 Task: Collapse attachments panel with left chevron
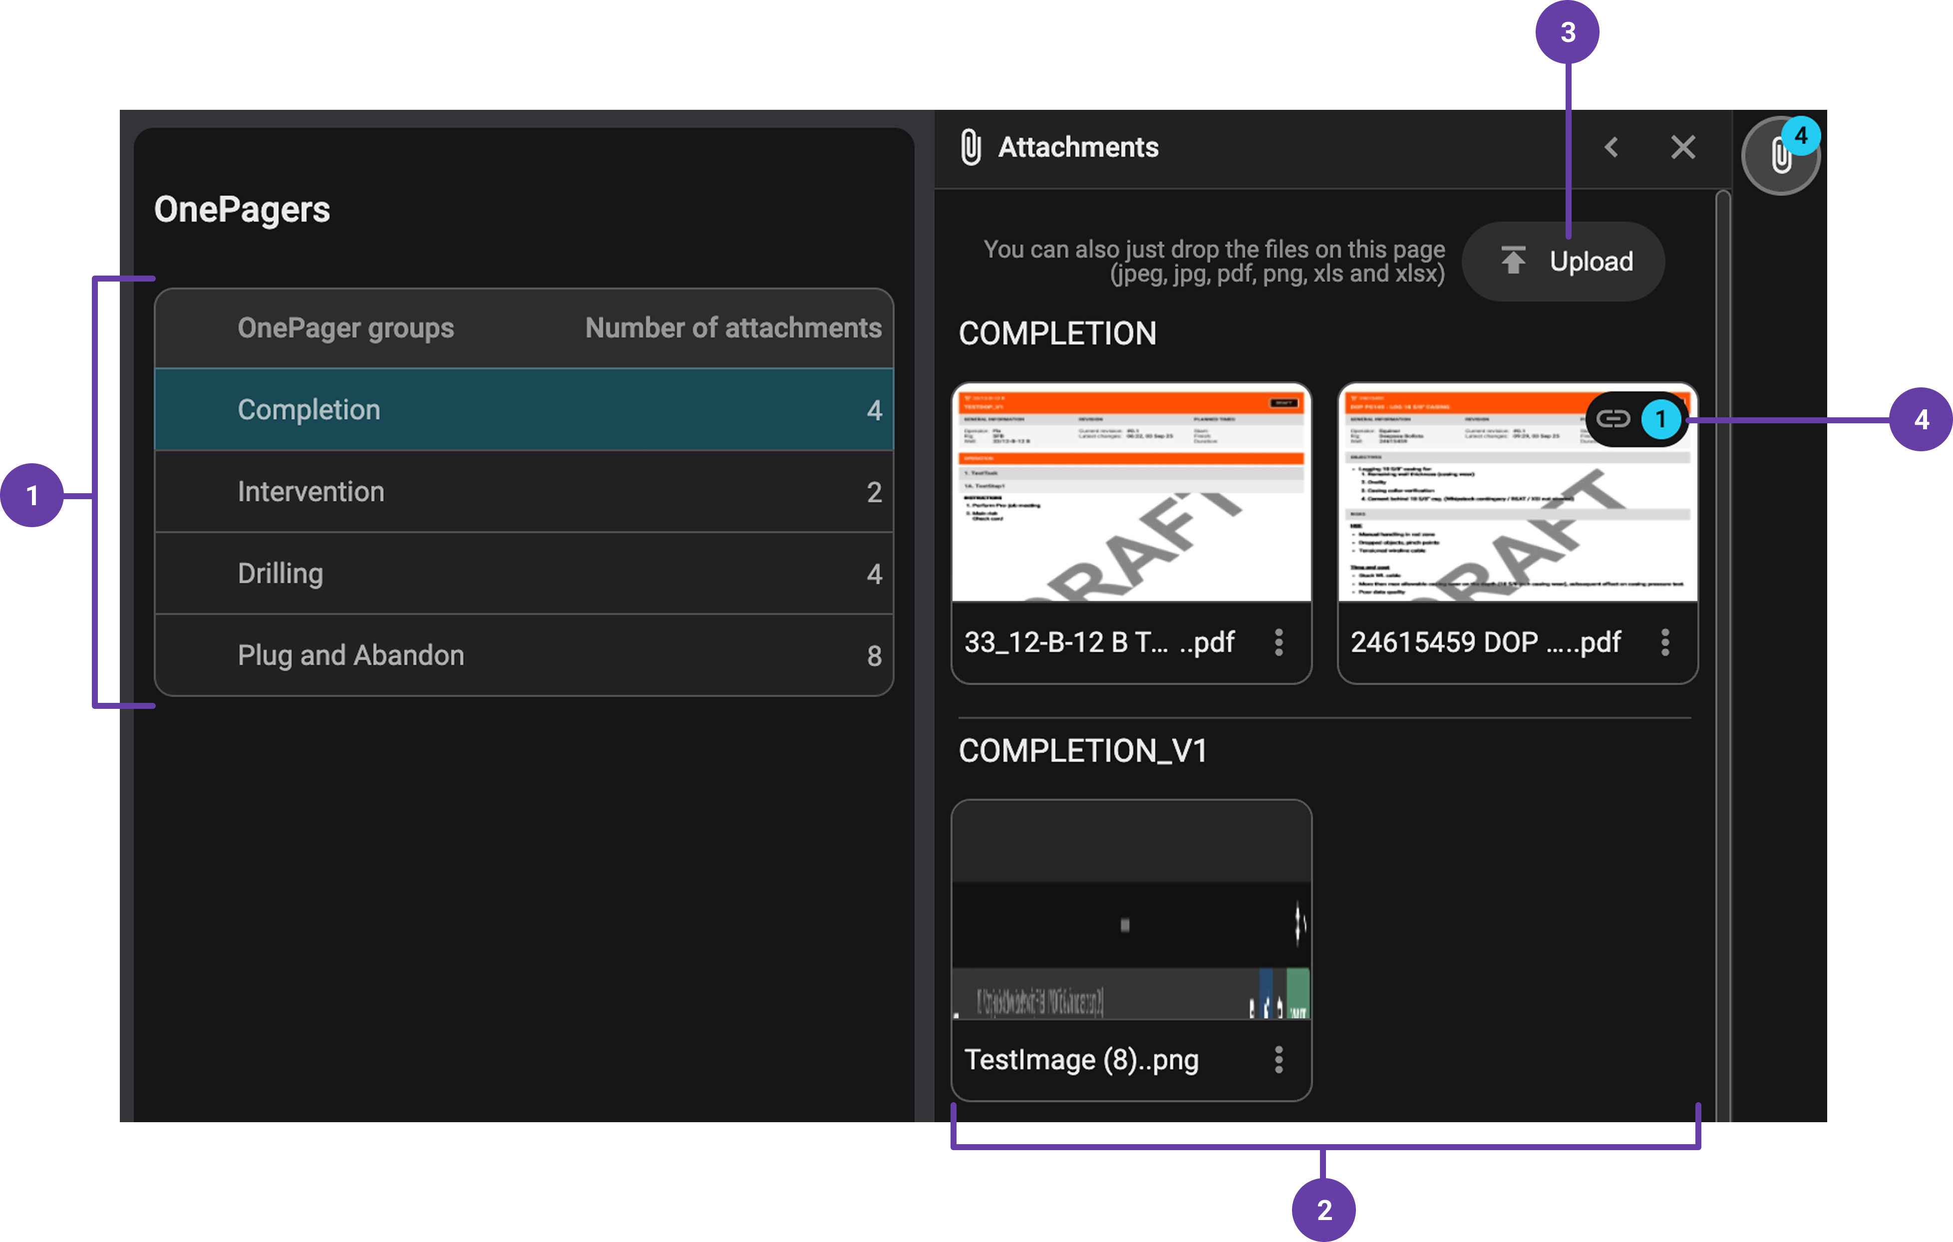[x=1612, y=148]
